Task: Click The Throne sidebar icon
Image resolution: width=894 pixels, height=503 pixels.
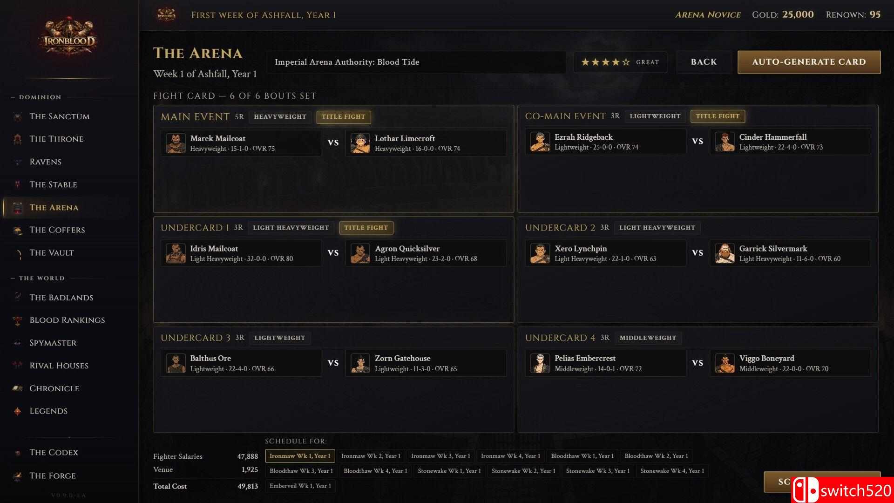Action: [x=18, y=139]
